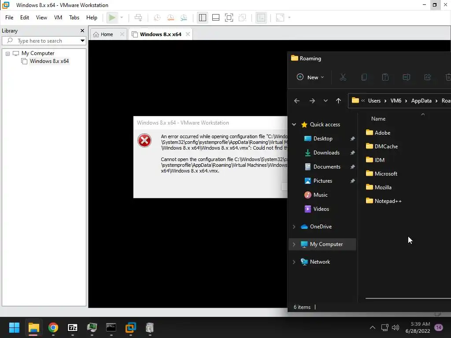Click the Rename icon in File Explorer

(x=407, y=77)
